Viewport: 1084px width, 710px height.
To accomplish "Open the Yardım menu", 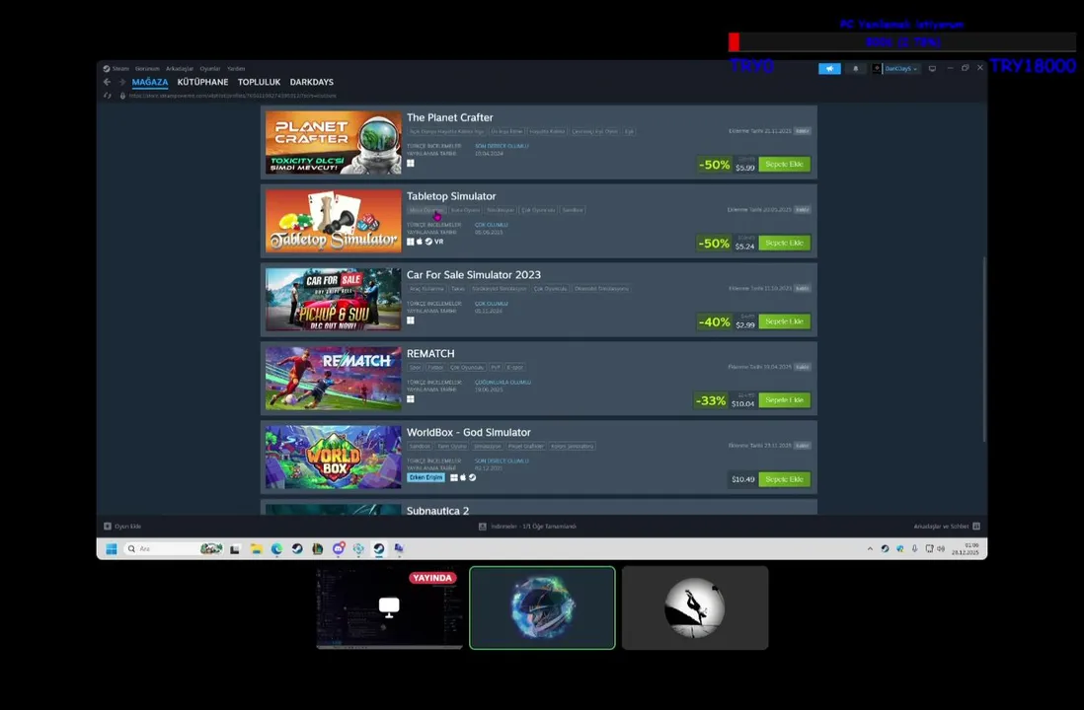I will 236,68.
